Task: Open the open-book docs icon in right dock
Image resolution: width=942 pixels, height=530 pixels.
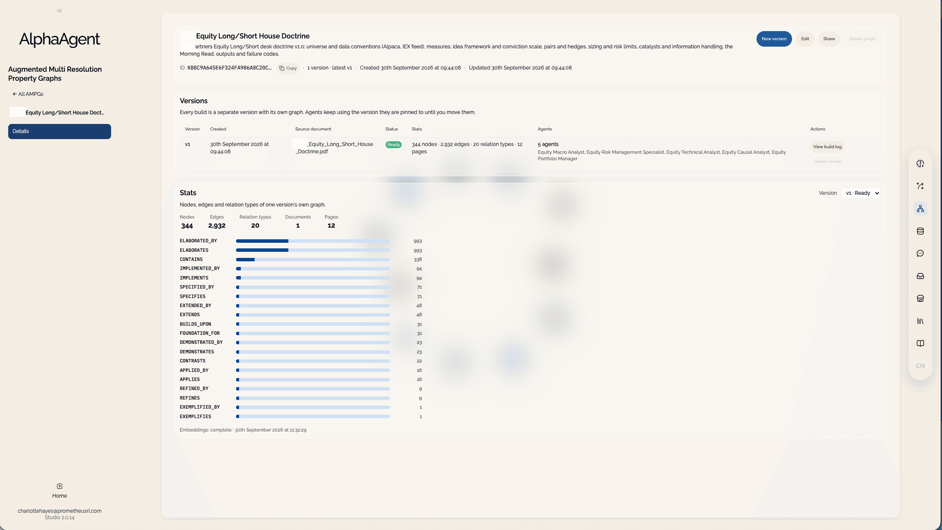Action: point(920,343)
